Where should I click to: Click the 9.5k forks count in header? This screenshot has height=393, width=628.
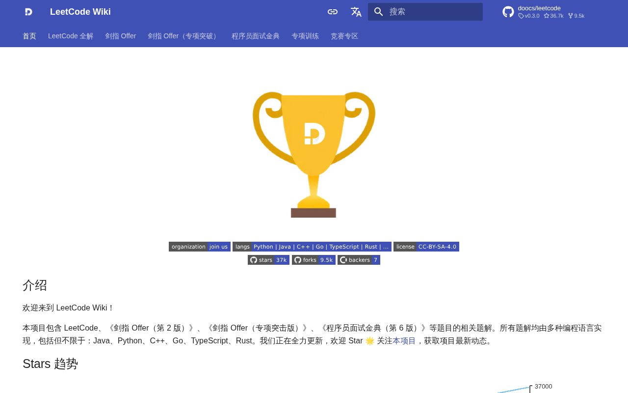click(x=576, y=16)
